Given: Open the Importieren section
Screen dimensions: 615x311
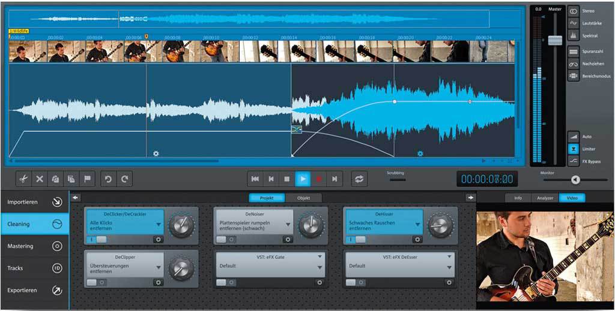Looking at the screenshot, I should click(x=34, y=202).
